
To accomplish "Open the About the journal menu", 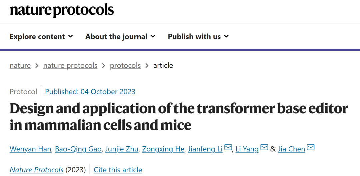I will 120,36.
